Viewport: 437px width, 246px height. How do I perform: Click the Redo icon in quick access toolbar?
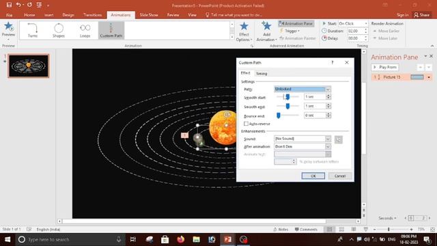(x=29, y=5)
